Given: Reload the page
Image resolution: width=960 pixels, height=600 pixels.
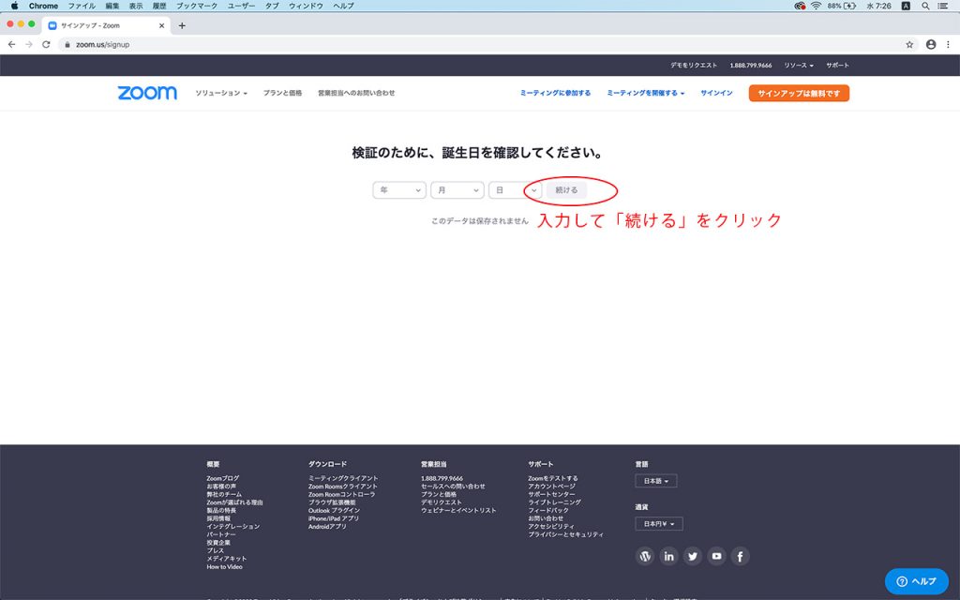Looking at the screenshot, I should (46, 45).
